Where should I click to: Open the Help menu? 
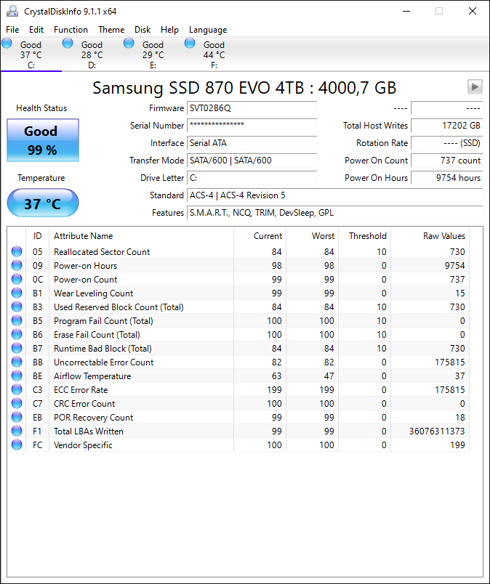tap(169, 30)
